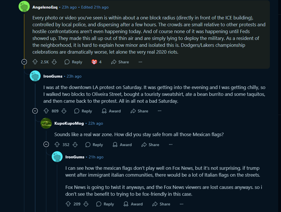Reply to AngelenoEsq's comment
This screenshot has height=212, width=281.
73,62
